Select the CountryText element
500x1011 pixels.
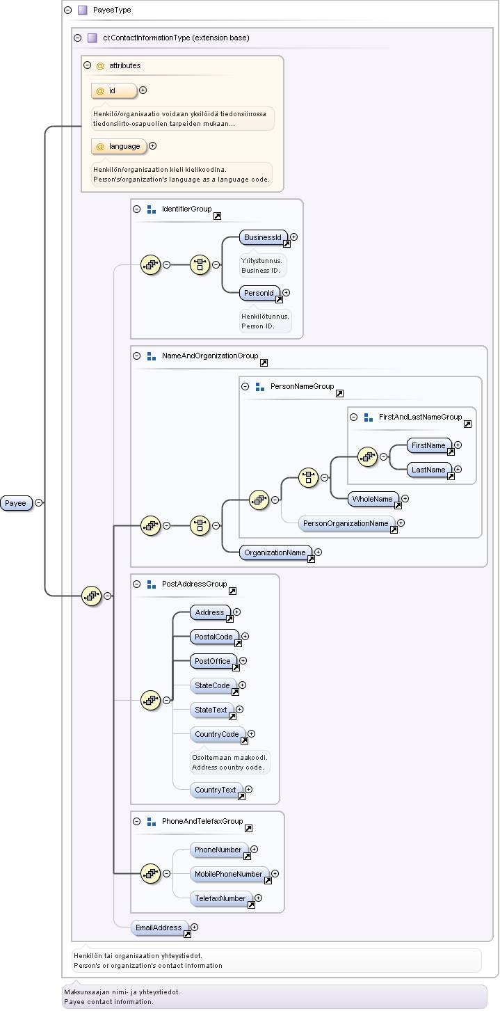click(x=217, y=790)
